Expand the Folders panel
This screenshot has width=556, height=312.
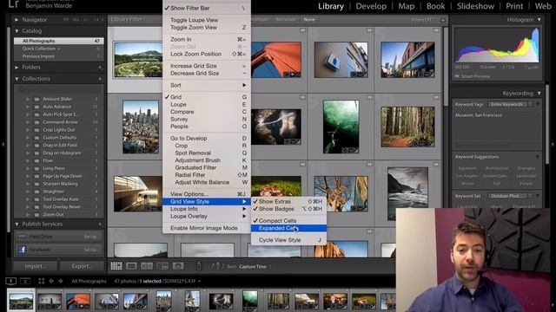17,68
